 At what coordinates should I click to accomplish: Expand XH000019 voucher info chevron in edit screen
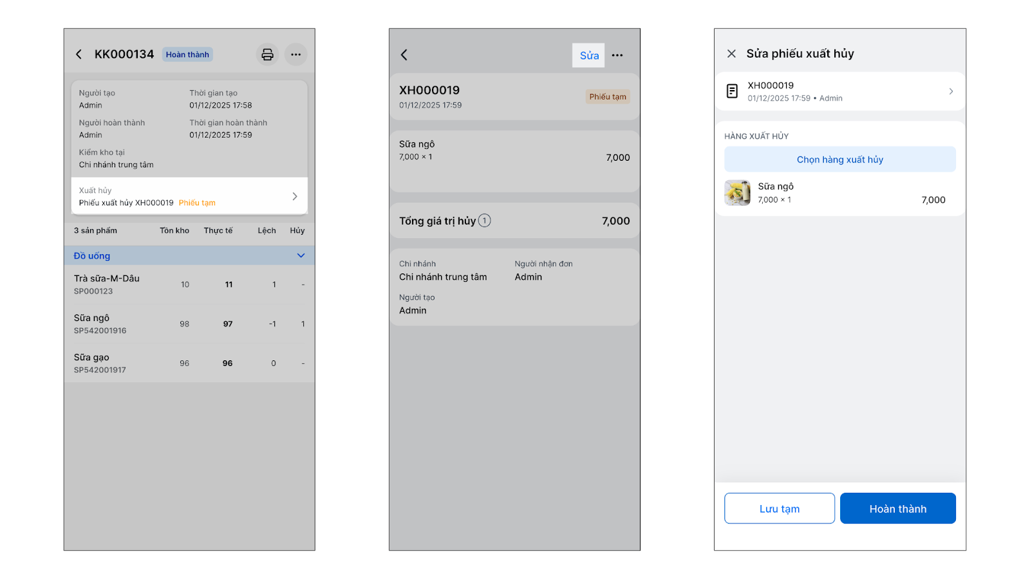point(951,91)
